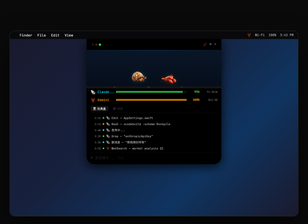308x224 pixels.
Task: Click the cyan status dot at 3:40
Action: [x=104, y=130]
